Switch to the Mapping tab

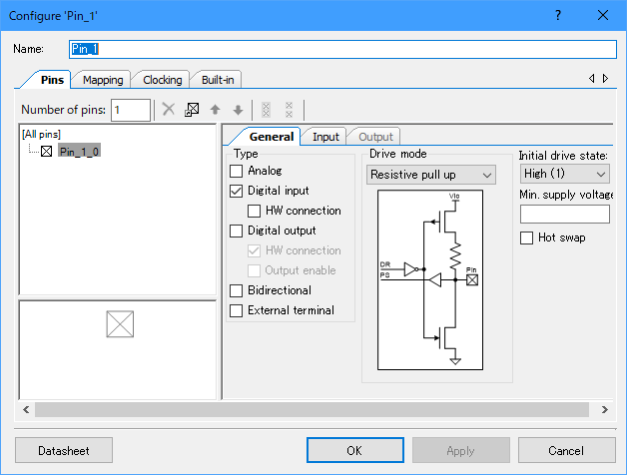(x=103, y=80)
